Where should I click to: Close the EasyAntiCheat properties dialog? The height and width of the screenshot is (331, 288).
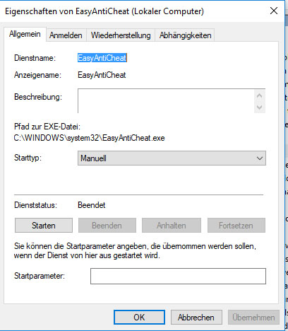coord(274,11)
